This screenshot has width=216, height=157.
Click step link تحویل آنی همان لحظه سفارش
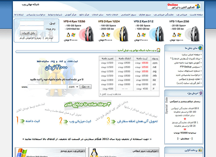(137, 121)
